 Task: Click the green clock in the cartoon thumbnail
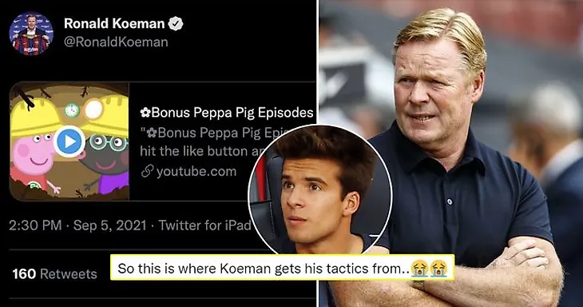coord(72,110)
